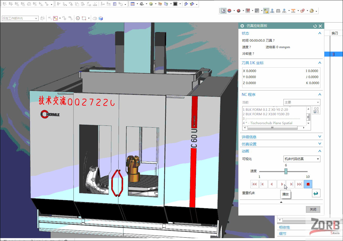
Task: Jump to start with the rewind-to-beginning button
Action: 254,184
